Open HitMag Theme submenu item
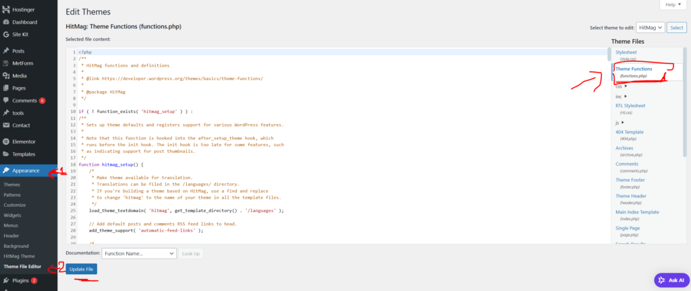This screenshot has width=691, height=291. [x=19, y=256]
